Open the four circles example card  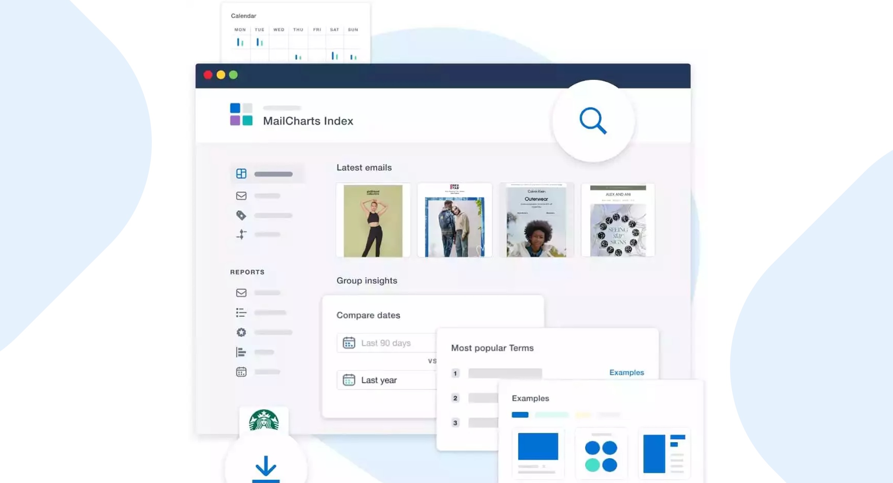[x=601, y=453]
